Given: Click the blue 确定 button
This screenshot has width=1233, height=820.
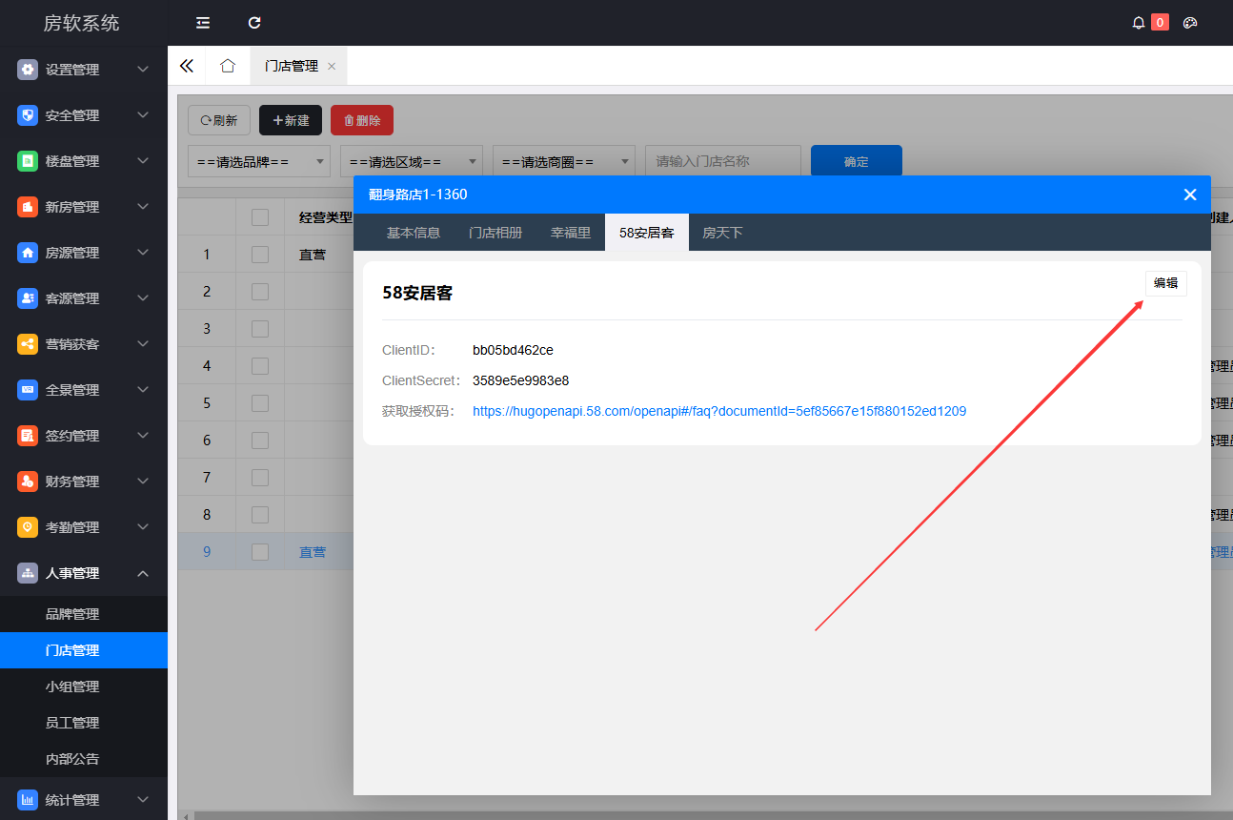Looking at the screenshot, I should click(x=857, y=161).
